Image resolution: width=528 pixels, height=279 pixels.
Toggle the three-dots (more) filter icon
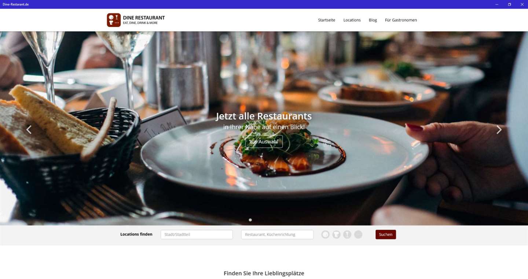pos(358,235)
